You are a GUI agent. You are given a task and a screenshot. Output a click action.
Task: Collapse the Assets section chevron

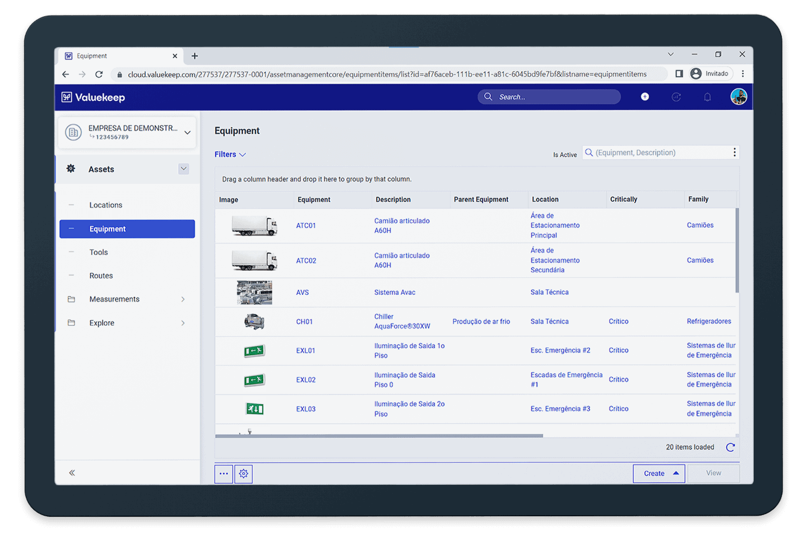(183, 169)
